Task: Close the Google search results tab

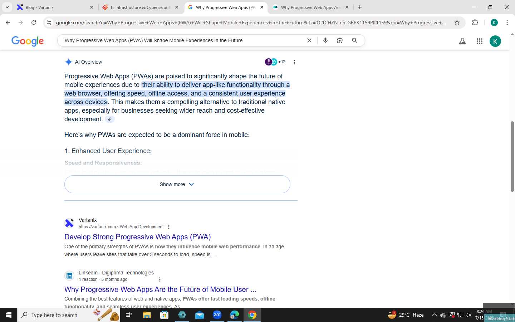Action: (x=261, y=7)
